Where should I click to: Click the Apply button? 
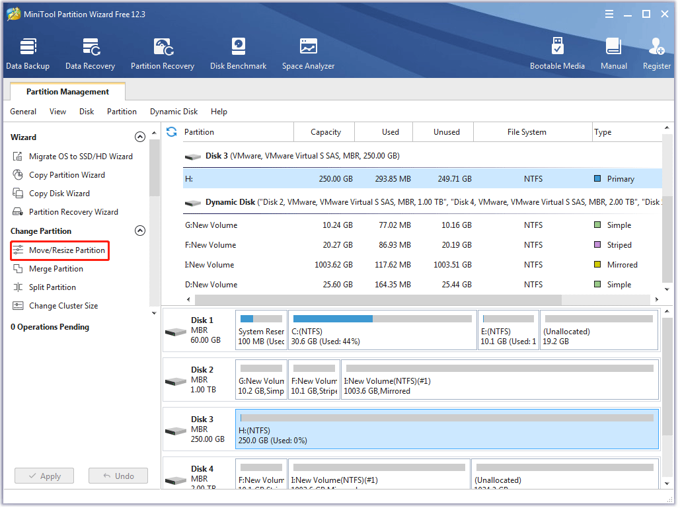click(x=44, y=476)
